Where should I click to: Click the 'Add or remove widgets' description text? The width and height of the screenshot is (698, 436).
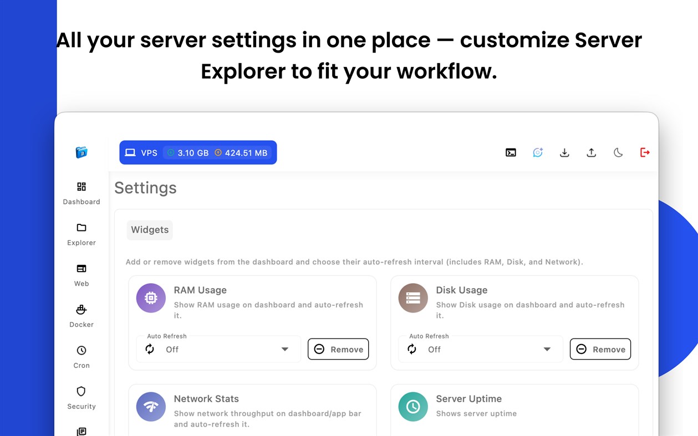click(x=354, y=262)
